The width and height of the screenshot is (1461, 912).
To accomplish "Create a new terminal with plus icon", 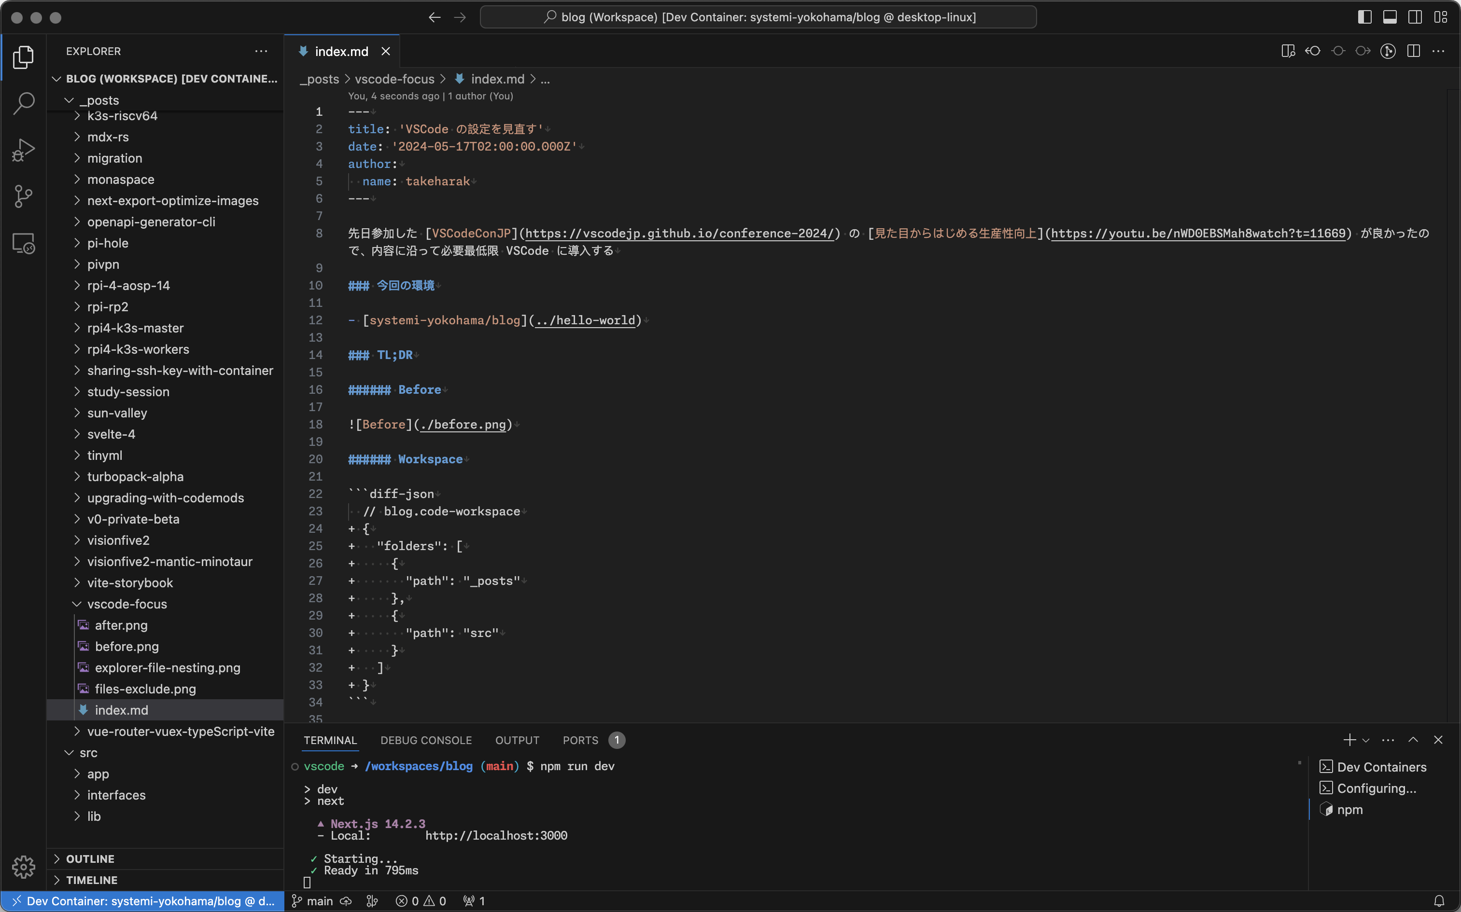I will click(1349, 740).
